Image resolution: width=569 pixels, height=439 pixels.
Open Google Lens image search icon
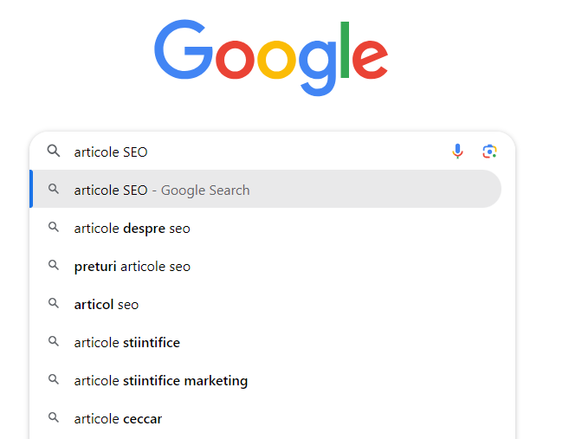tap(489, 152)
